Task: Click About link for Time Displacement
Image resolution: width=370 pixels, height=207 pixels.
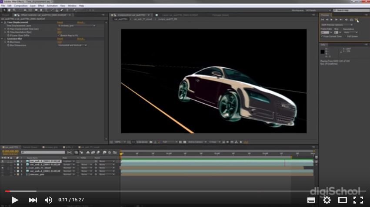Action: tap(81, 23)
